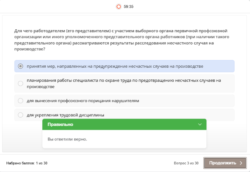Select radio for 'для вынесения профсоюзного порицания'
Image resolution: width=250 pixels, height=172 pixels.
20,100
